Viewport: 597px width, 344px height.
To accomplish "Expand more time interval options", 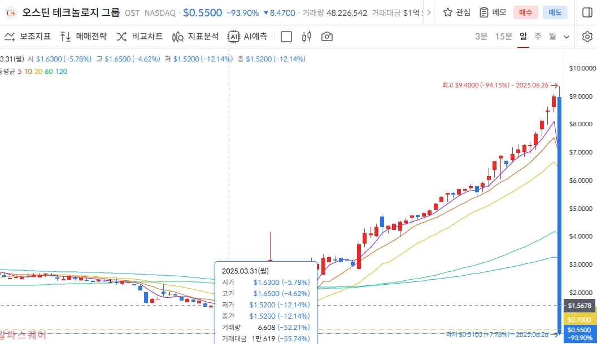I will pos(567,37).
